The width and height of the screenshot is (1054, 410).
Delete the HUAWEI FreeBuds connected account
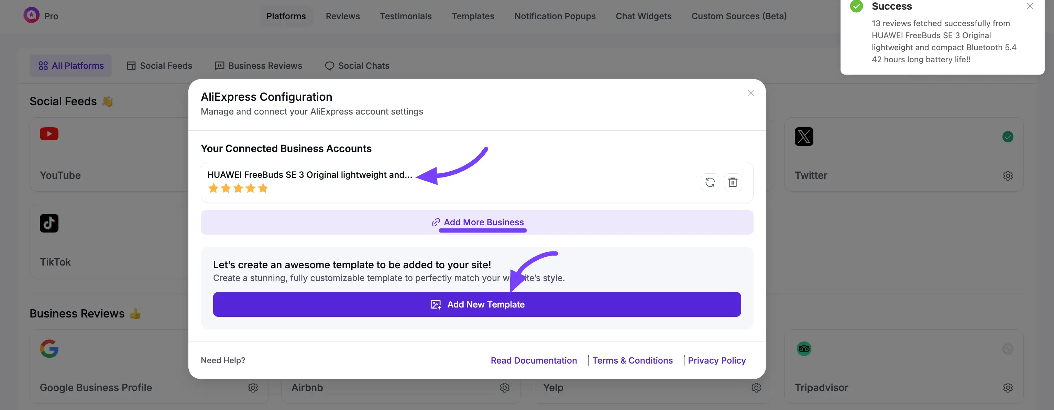click(x=733, y=182)
